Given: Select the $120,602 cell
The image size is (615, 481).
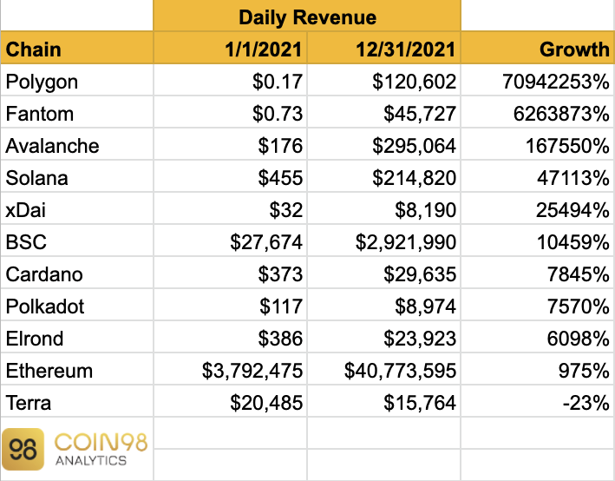Looking at the screenshot, I should click(384, 80).
